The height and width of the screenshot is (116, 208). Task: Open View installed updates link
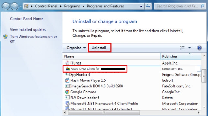28,29
